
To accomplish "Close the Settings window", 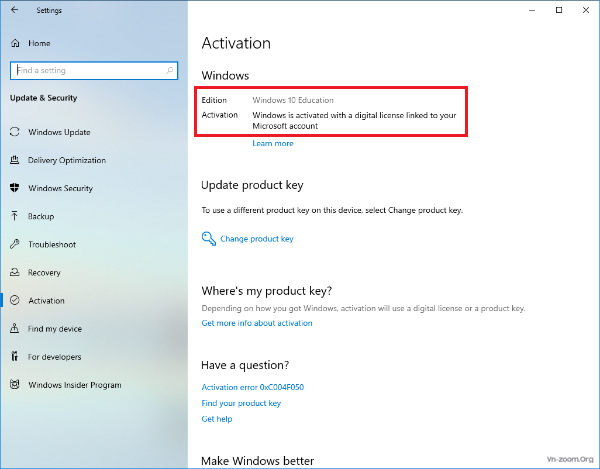I will (586, 11).
